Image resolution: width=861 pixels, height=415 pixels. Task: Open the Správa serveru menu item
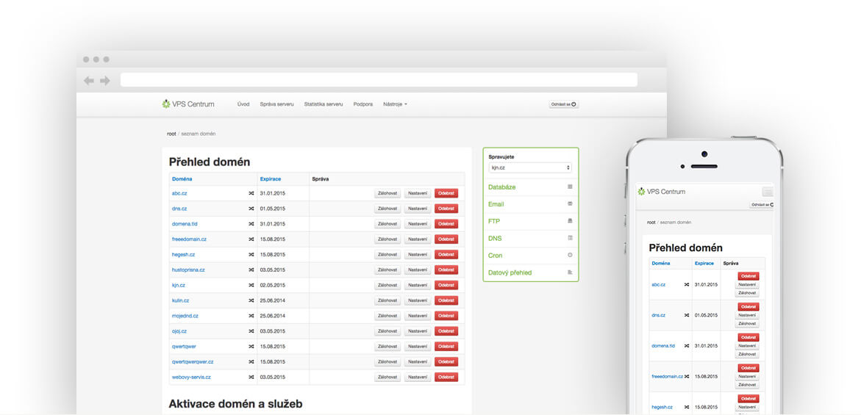click(276, 104)
